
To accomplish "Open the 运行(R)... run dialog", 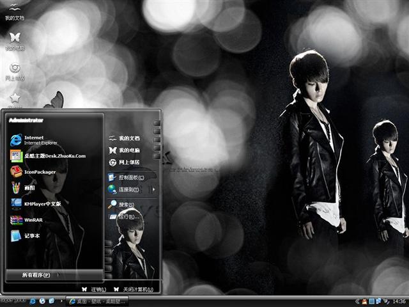I will (123, 217).
